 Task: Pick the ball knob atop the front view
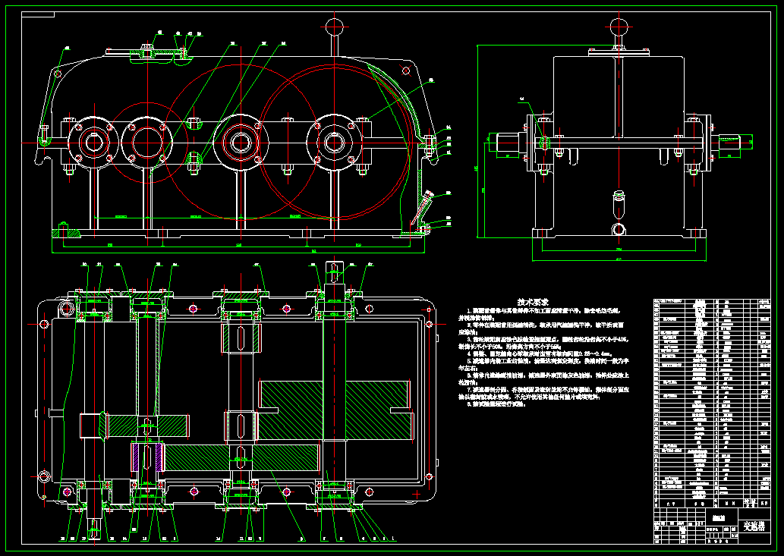pyautogui.click(x=334, y=27)
